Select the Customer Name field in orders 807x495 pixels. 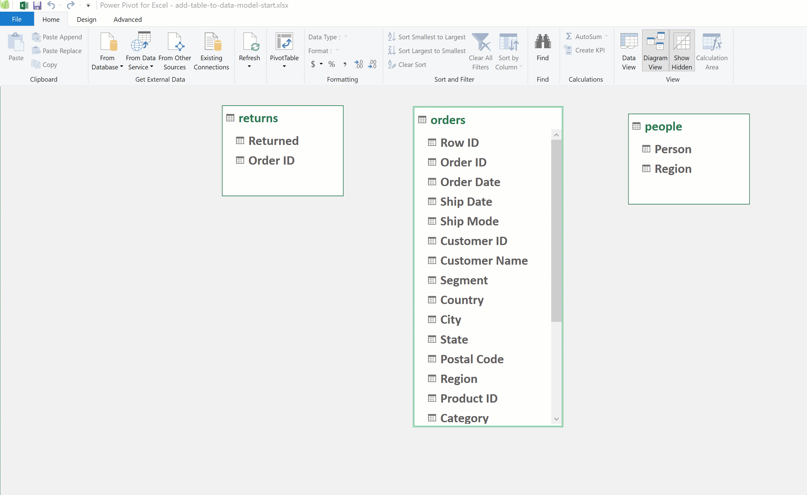[483, 261]
